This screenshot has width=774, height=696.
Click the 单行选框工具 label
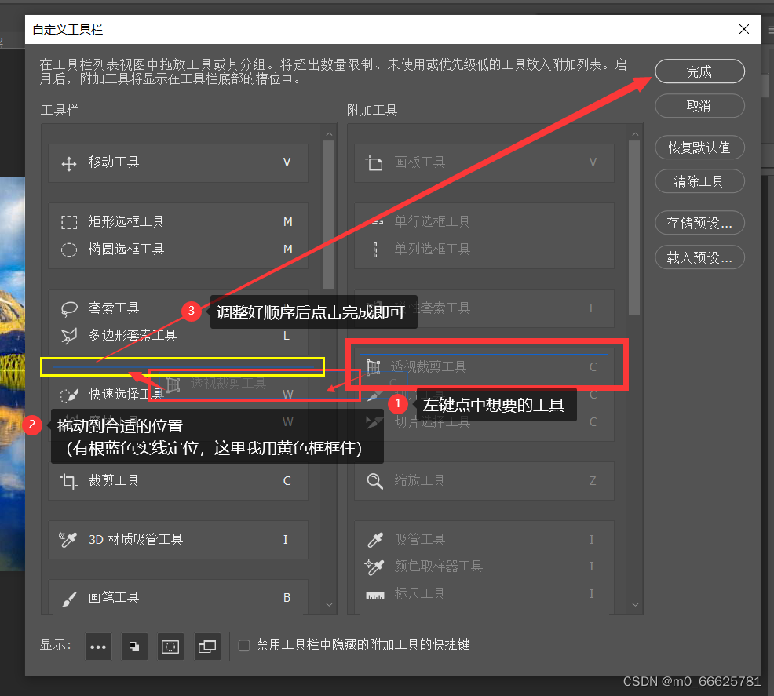pyautogui.click(x=433, y=222)
